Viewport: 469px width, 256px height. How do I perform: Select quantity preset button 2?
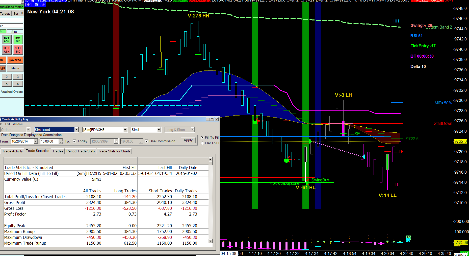[x=7, y=77]
